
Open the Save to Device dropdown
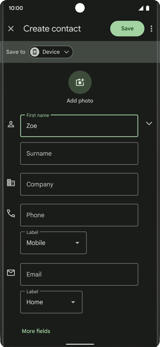(x=66, y=52)
